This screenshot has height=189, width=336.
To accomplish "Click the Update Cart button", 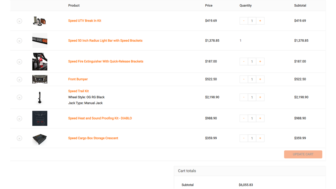I will click(303, 154).
